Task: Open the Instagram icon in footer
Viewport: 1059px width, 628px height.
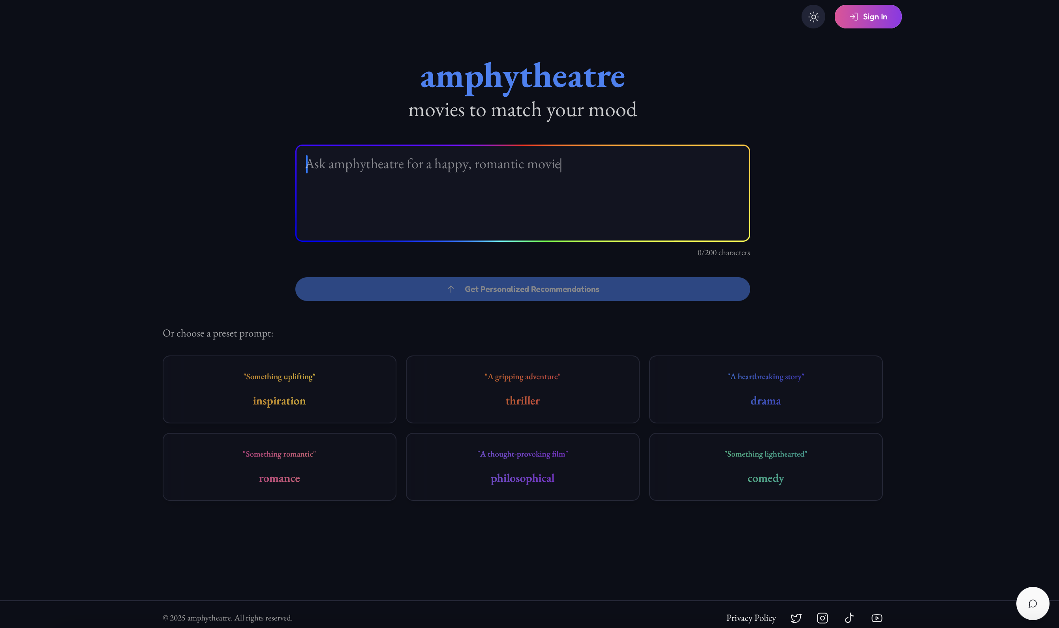Action: point(822,618)
